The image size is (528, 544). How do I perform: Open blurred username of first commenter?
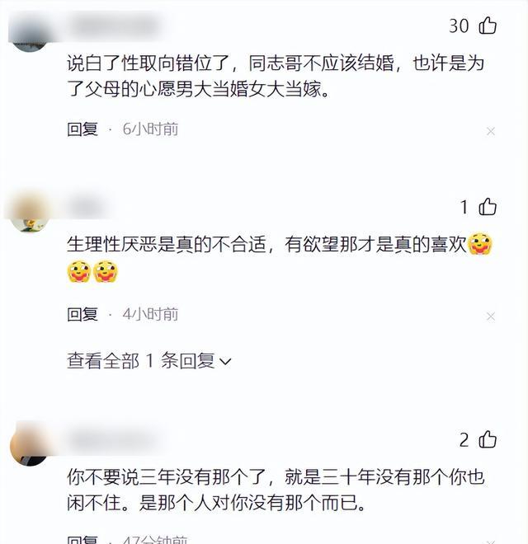116,25
